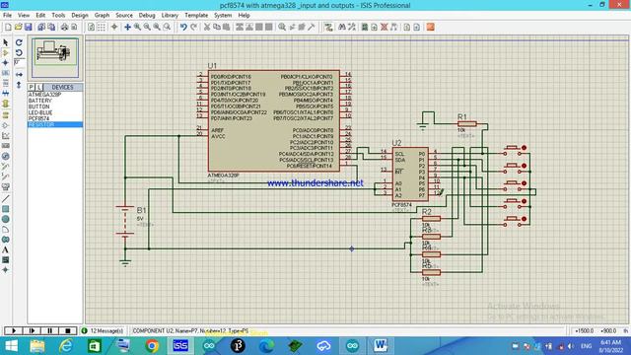Open the Tools menu
Viewport: 631px width, 355px height.
point(58,16)
